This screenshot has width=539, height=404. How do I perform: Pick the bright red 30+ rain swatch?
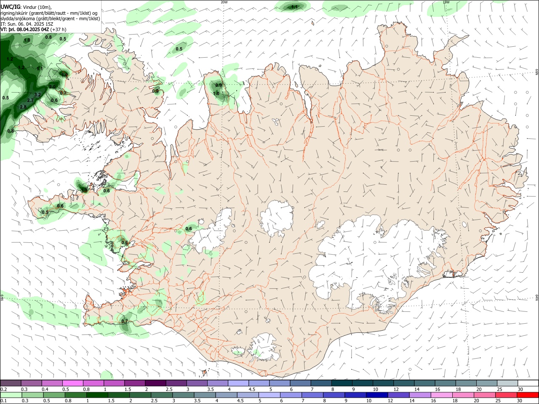[x=527, y=395]
